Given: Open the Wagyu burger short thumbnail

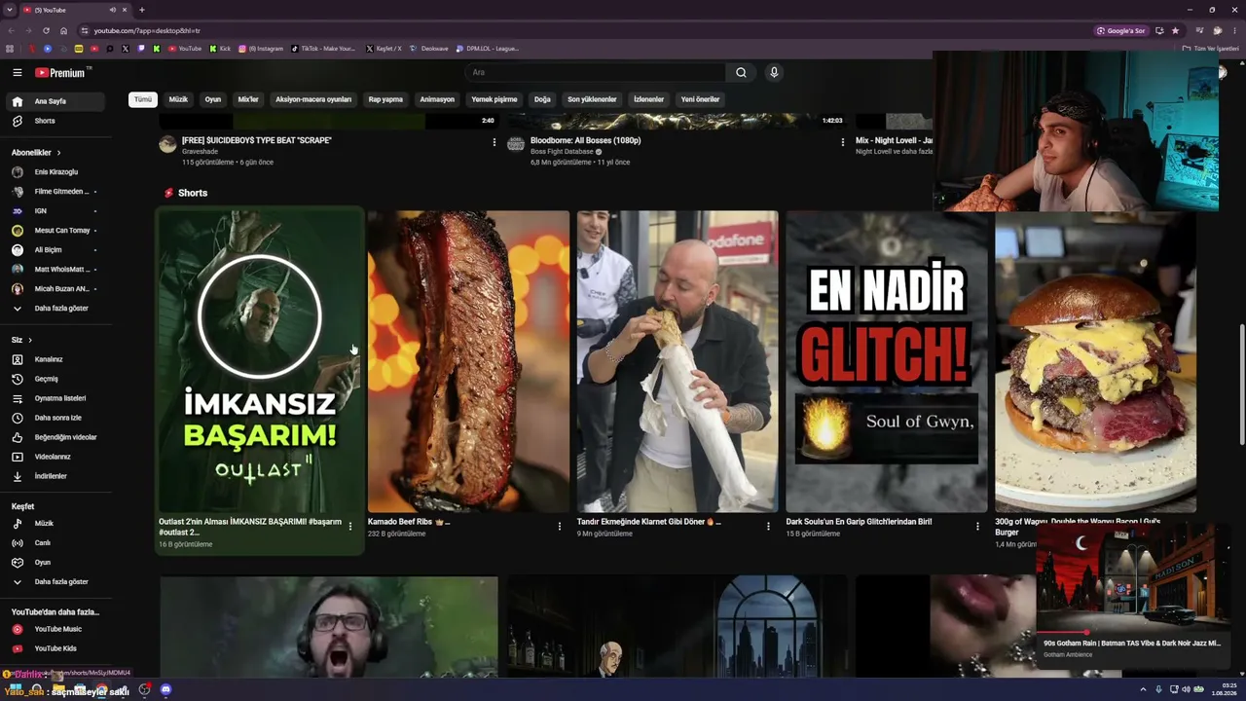Looking at the screenshot, I should 1095,361.
